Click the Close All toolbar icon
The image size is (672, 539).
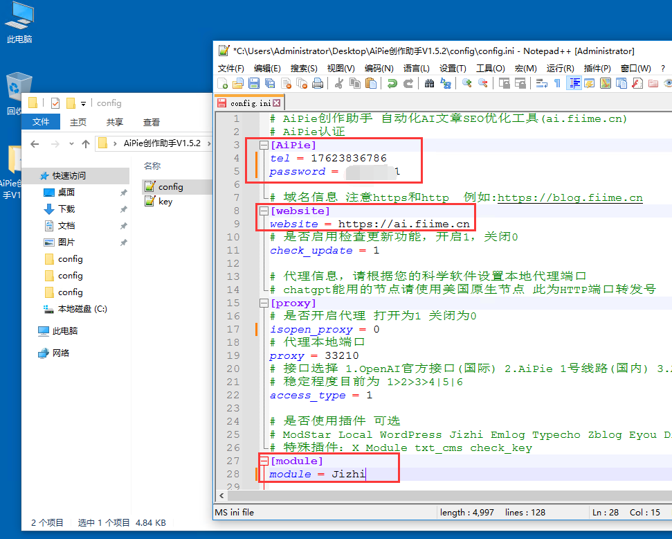302,83
